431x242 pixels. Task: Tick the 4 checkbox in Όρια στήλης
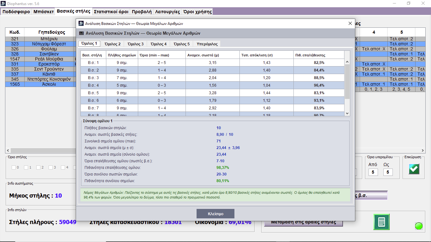pos(63,167)
